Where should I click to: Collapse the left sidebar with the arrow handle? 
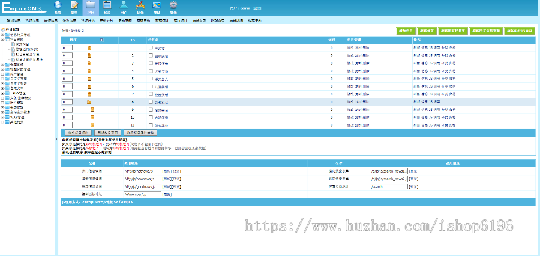pyautogui.click(x=56, y=139)
